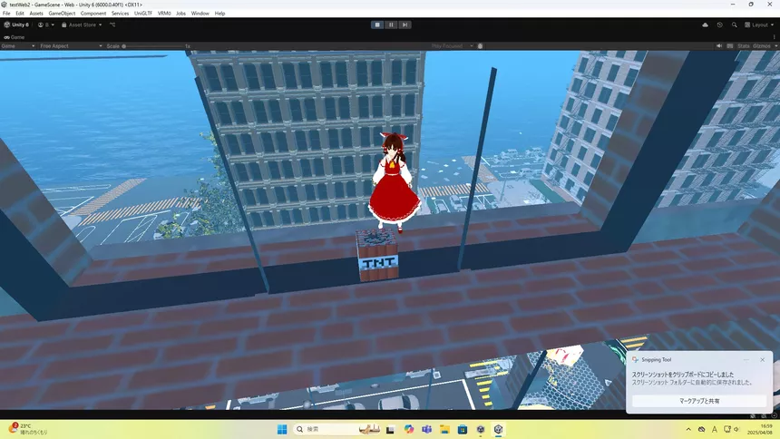Open the volume tray icon
780x439 pixels.
tap(736, 429)
